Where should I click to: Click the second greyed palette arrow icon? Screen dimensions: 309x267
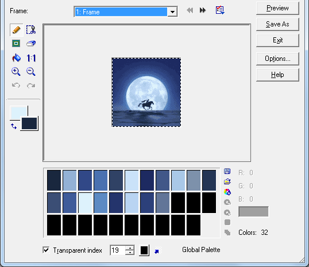tap(227, 212)
